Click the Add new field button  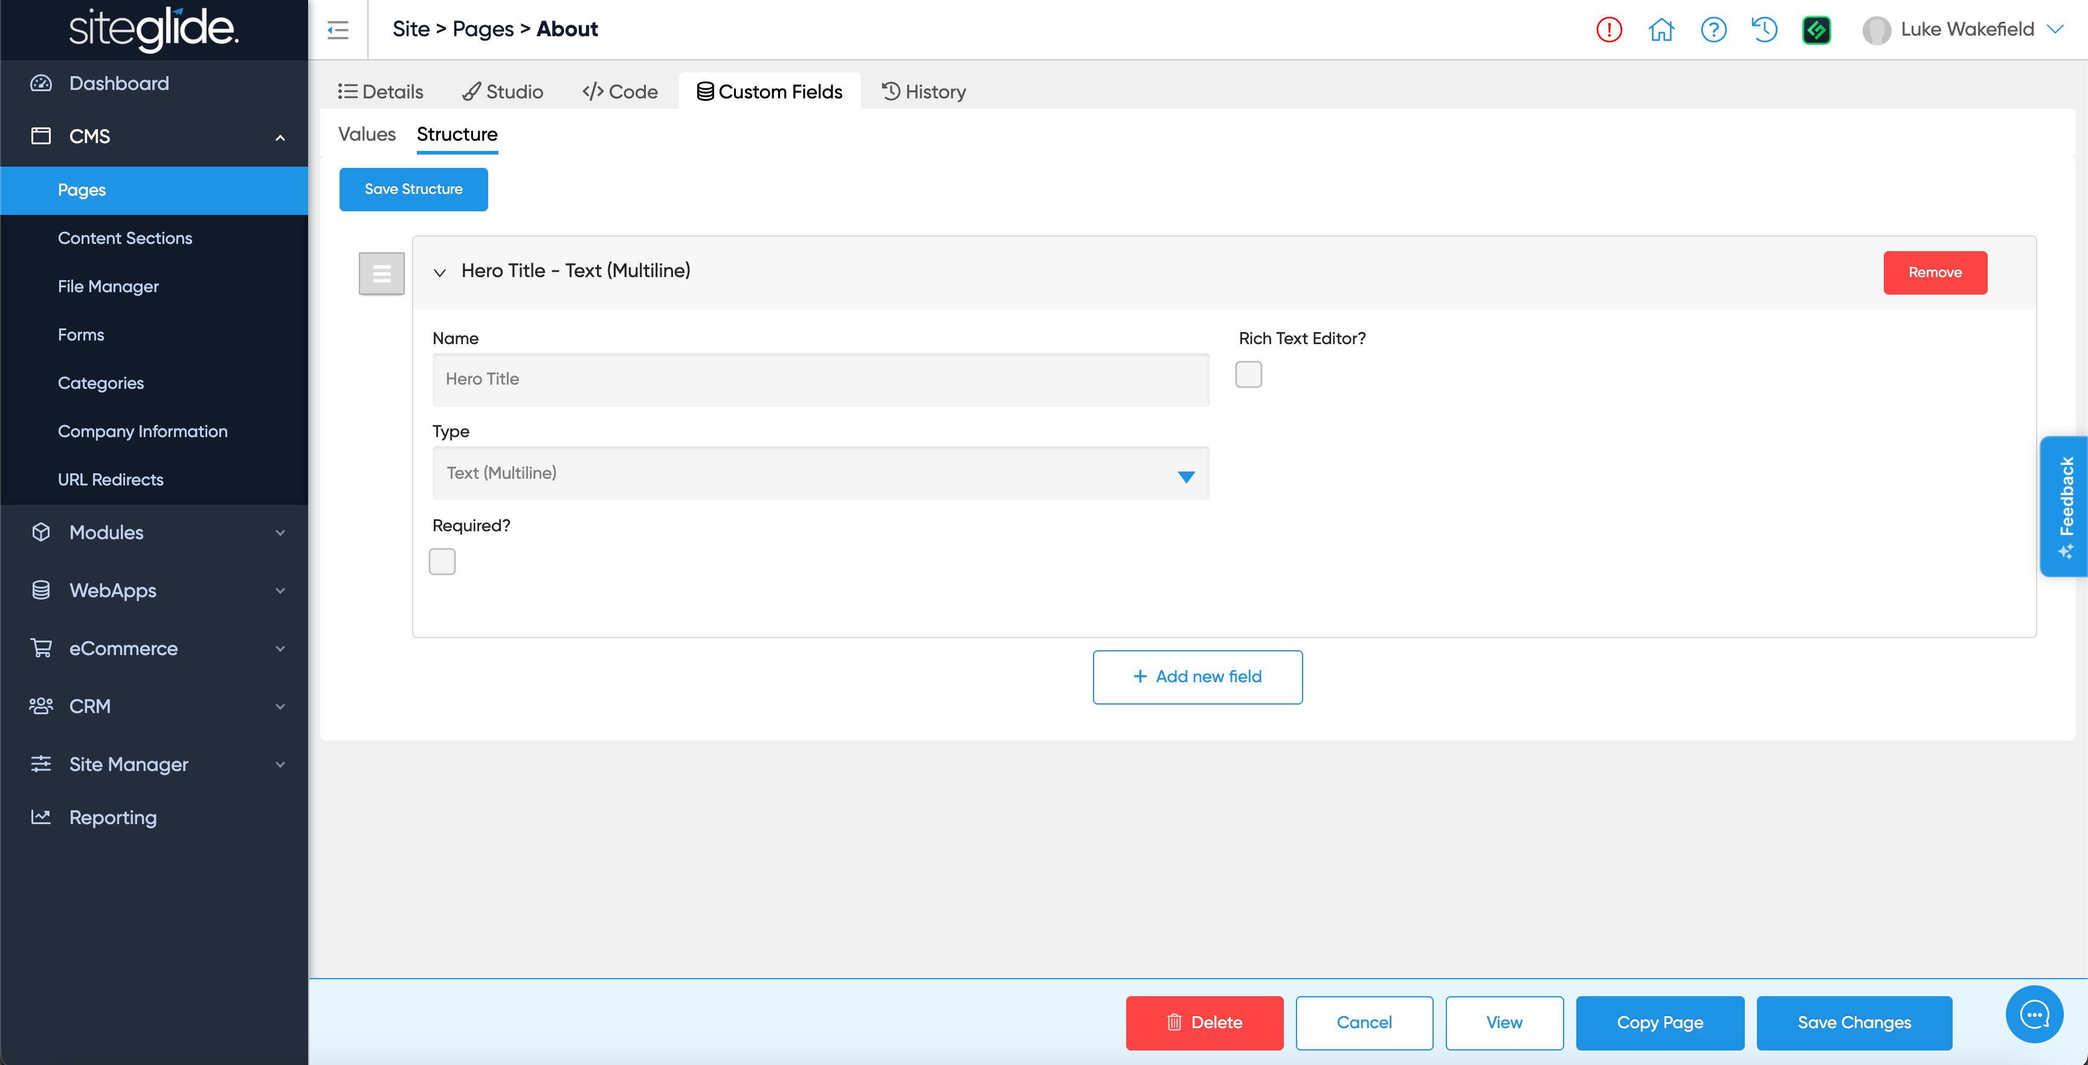1197,677
